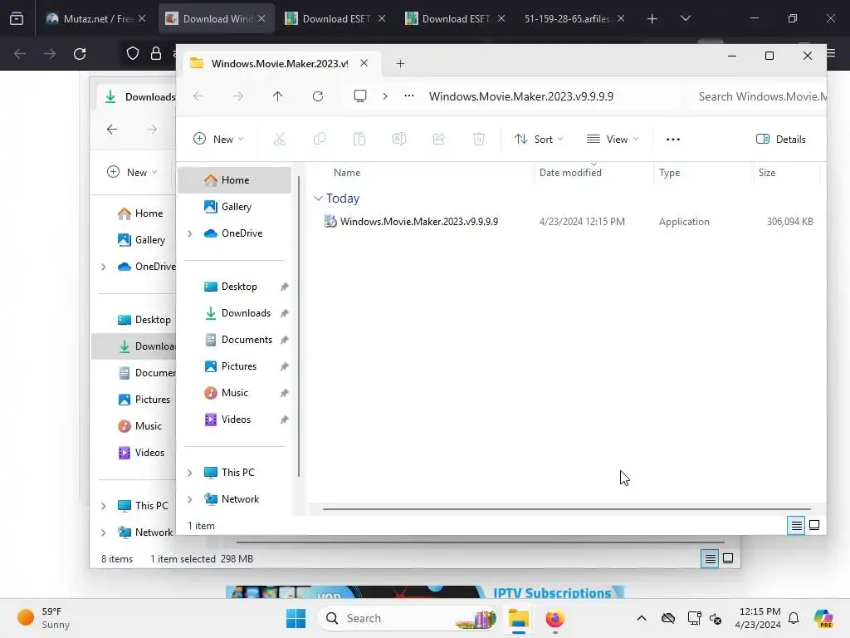Image resolution: width=850 pixels, height=638 pixels.
Task: Expand the OneDrive node in front sidebar
Action: [x=190, y=233]
